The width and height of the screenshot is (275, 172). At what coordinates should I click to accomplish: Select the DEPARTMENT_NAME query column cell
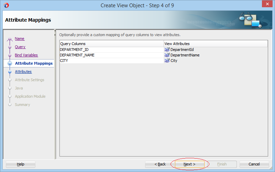pos(111,55)
